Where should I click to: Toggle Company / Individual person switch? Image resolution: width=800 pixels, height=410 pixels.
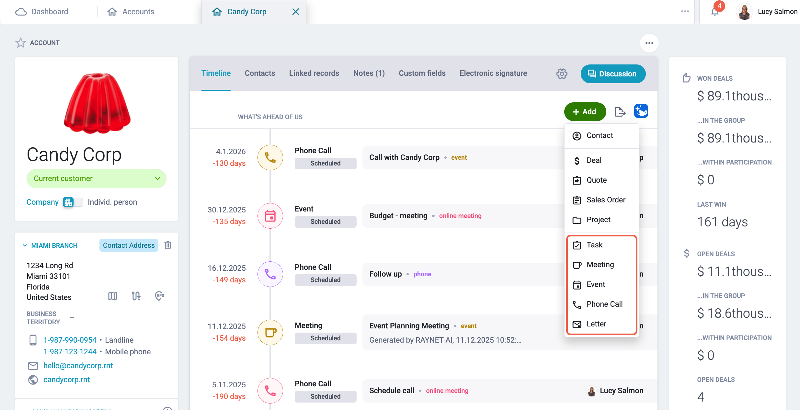(73, 202)
